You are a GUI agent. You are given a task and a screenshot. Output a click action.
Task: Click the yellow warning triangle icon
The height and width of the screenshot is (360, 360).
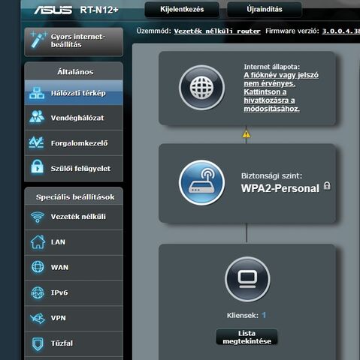[247, 134]
